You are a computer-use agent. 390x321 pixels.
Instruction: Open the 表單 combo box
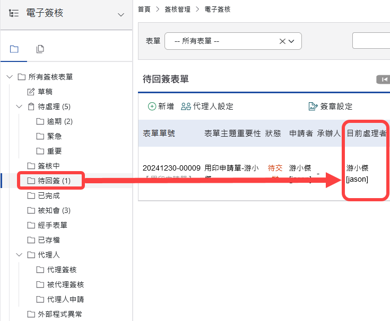[x=233, y=41]
